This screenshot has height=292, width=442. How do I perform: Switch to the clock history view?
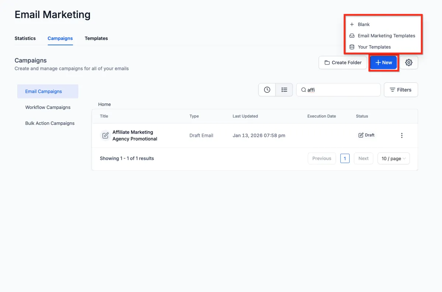pos(267,90)
